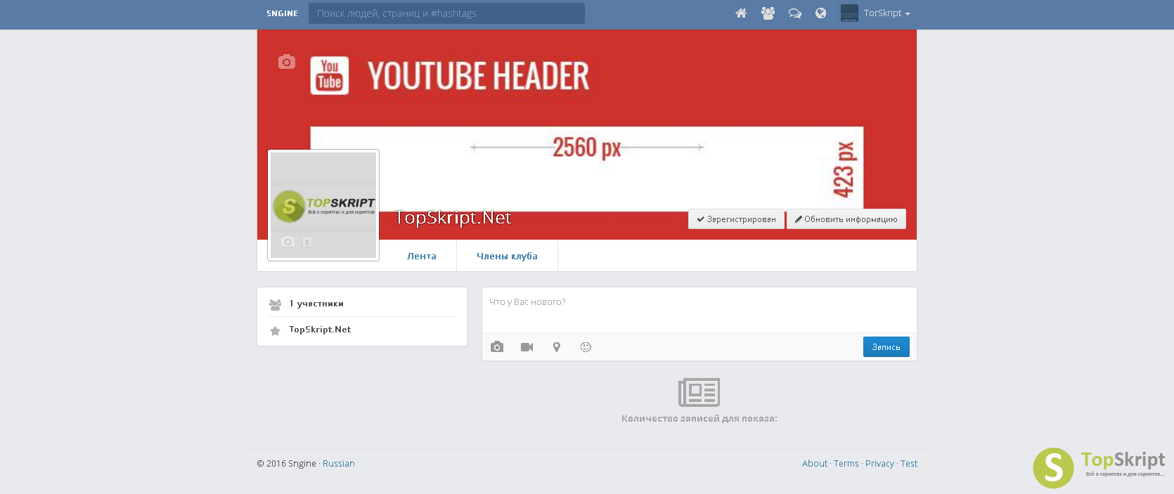
Task: Open the Privacy footer link
Action: pos(879,464)
